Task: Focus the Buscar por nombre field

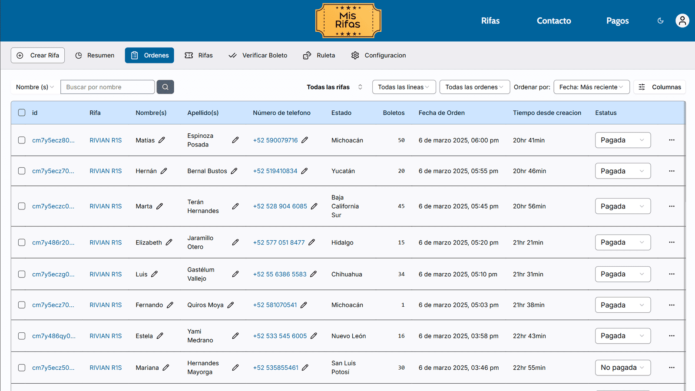Action: point(107,87)
